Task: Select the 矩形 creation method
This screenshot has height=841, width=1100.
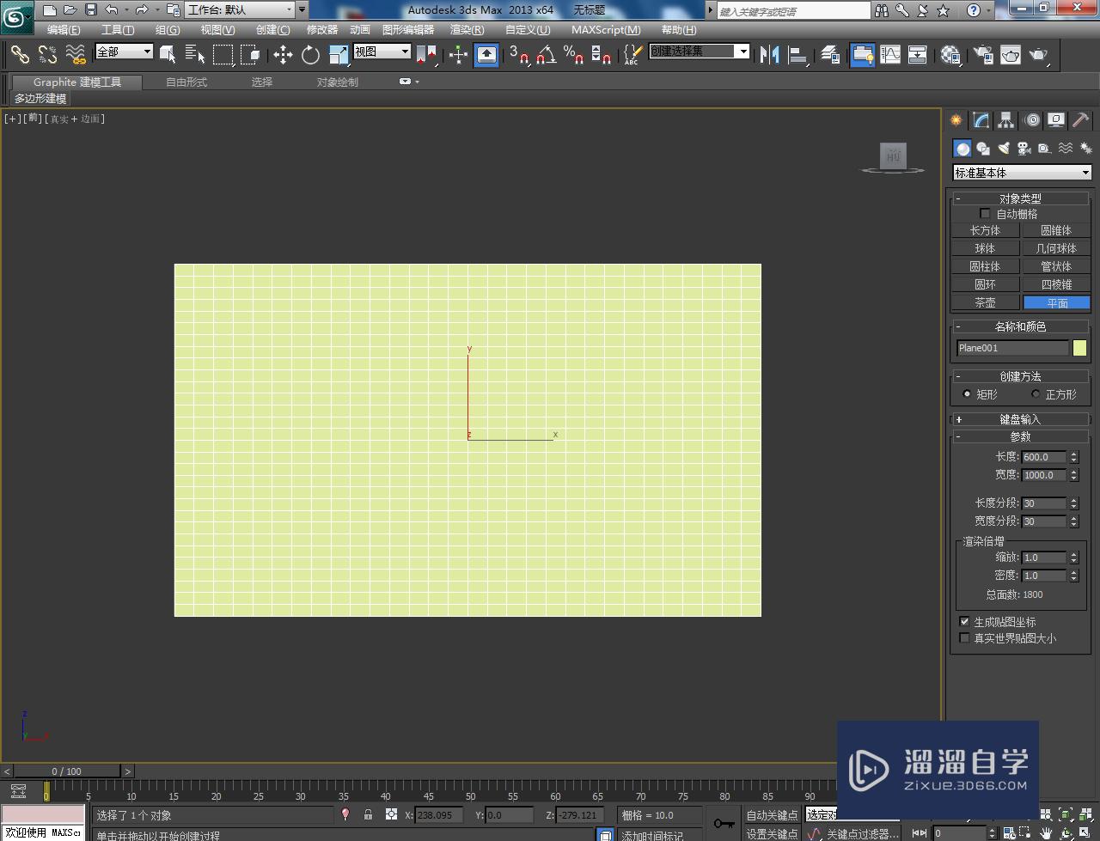Action: pyautogui.click(x=967, y=393)
